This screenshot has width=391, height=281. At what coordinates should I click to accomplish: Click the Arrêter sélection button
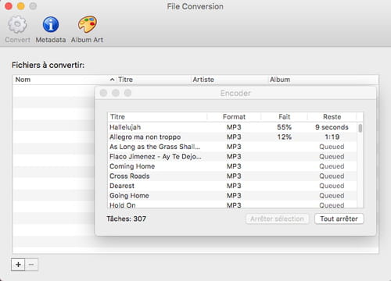(277, 219)
